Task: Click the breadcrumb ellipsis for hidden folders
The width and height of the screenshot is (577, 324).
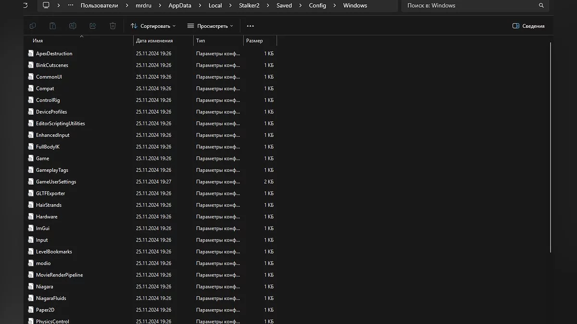Action: (71, 6)
